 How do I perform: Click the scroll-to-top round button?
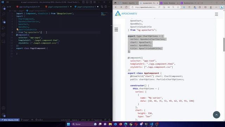point(217,115)
